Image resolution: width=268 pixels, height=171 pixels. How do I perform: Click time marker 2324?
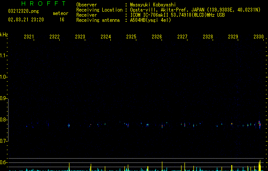(106, 37)
